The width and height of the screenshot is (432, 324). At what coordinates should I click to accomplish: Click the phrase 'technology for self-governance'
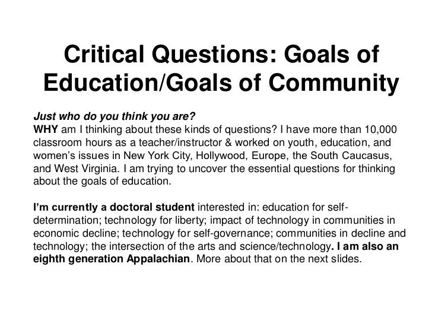pyautogui.click(x=196, y=233)
